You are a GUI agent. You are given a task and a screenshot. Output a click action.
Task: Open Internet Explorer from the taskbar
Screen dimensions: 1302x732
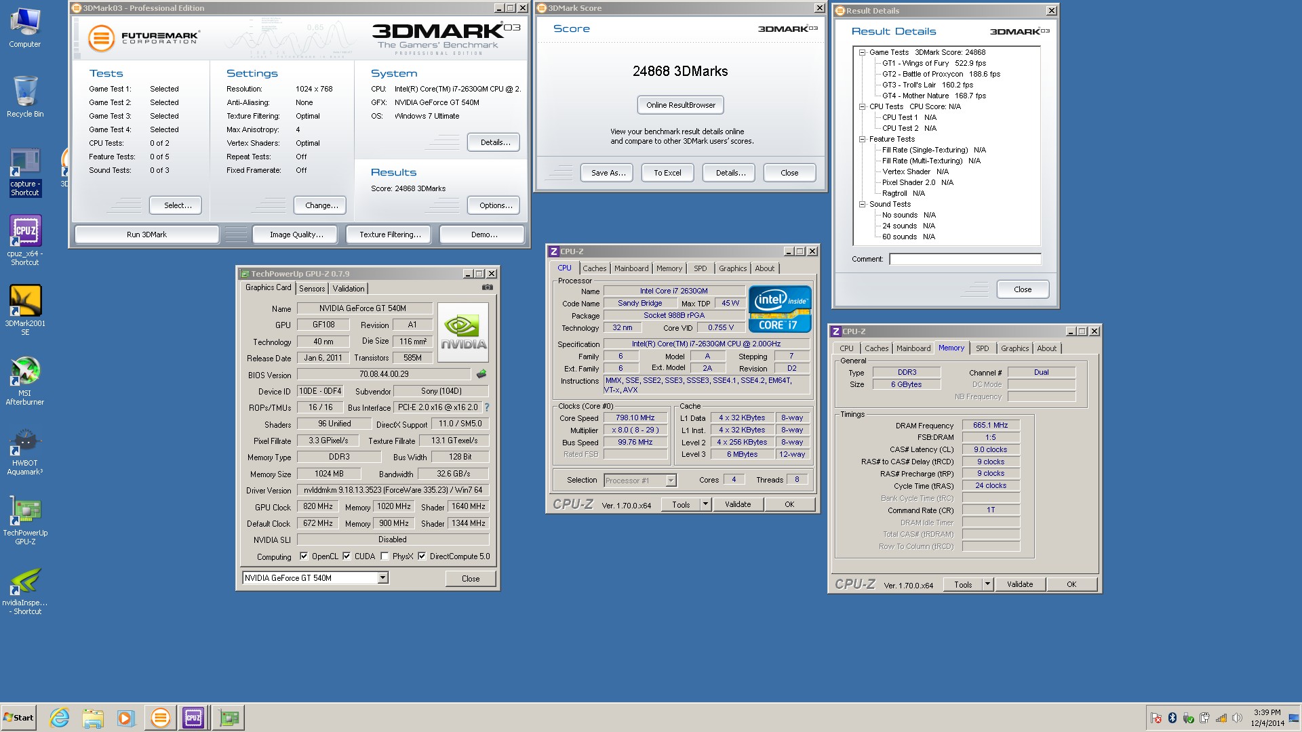[x=60, y=718]
